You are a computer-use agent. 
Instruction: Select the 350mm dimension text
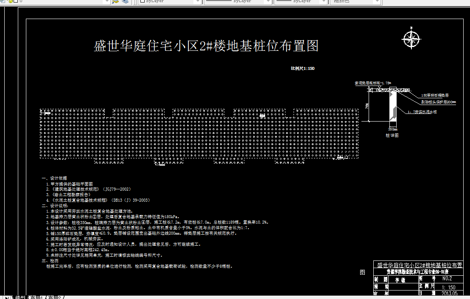coord(393,129)
